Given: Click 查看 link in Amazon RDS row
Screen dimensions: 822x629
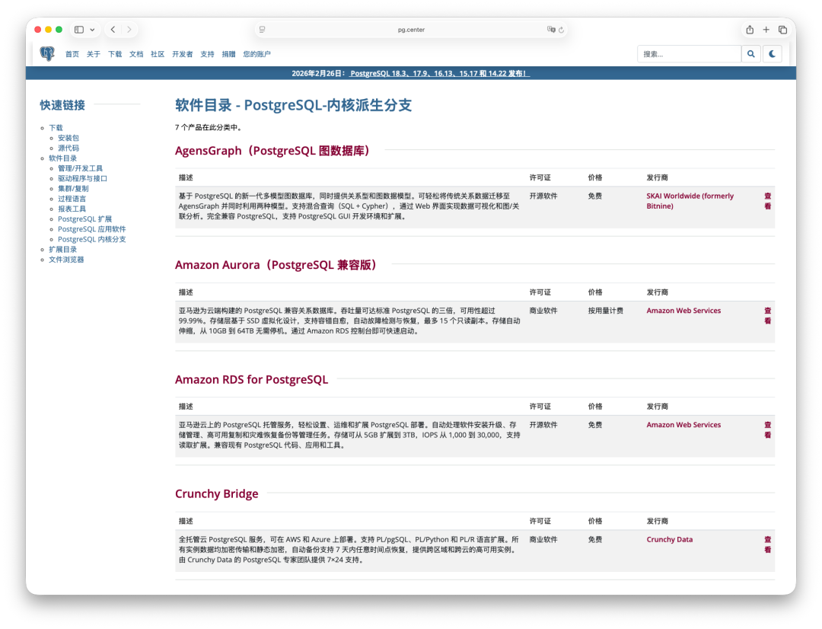Looking at the screenshot, I should coord(767,429).
